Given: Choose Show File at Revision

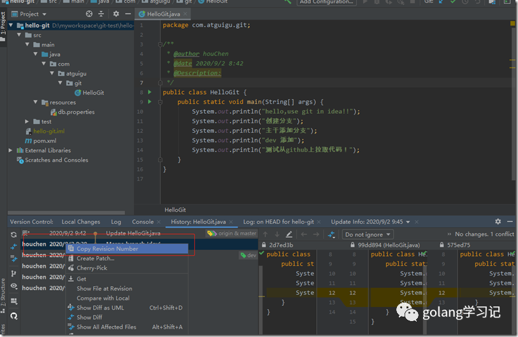Looking at the screenshot, I should [x=127, y=289].
